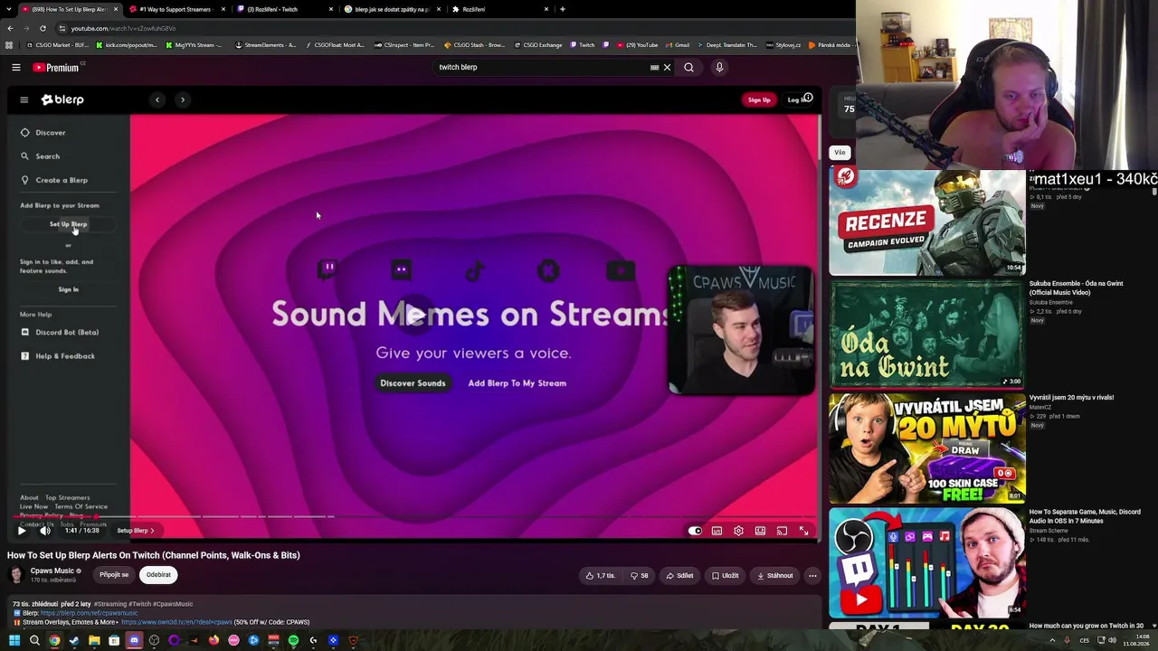Open the YouTube guide hamburger menu
The image size is (1158, 651).
coord(16,67)
